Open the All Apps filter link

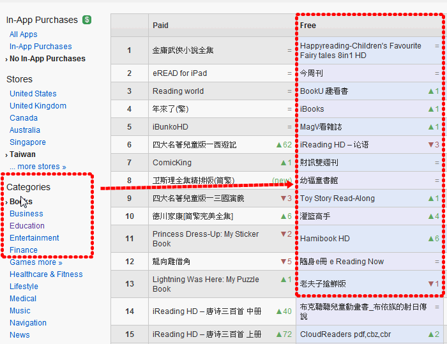coord(24,34)
